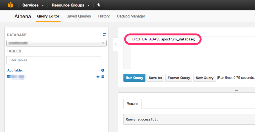The width and height of the screenshot is (255, 132).
Task: Open the History tab
Action: (x=104, y=16)
